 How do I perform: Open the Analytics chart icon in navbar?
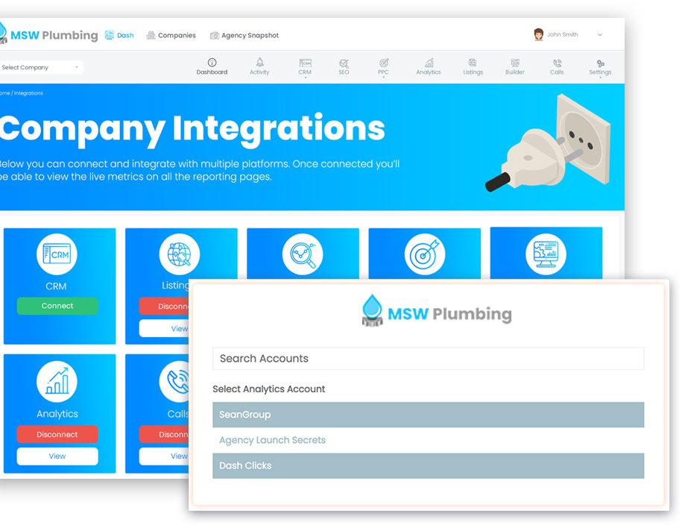pyautogui.click(x=429, y=63)
